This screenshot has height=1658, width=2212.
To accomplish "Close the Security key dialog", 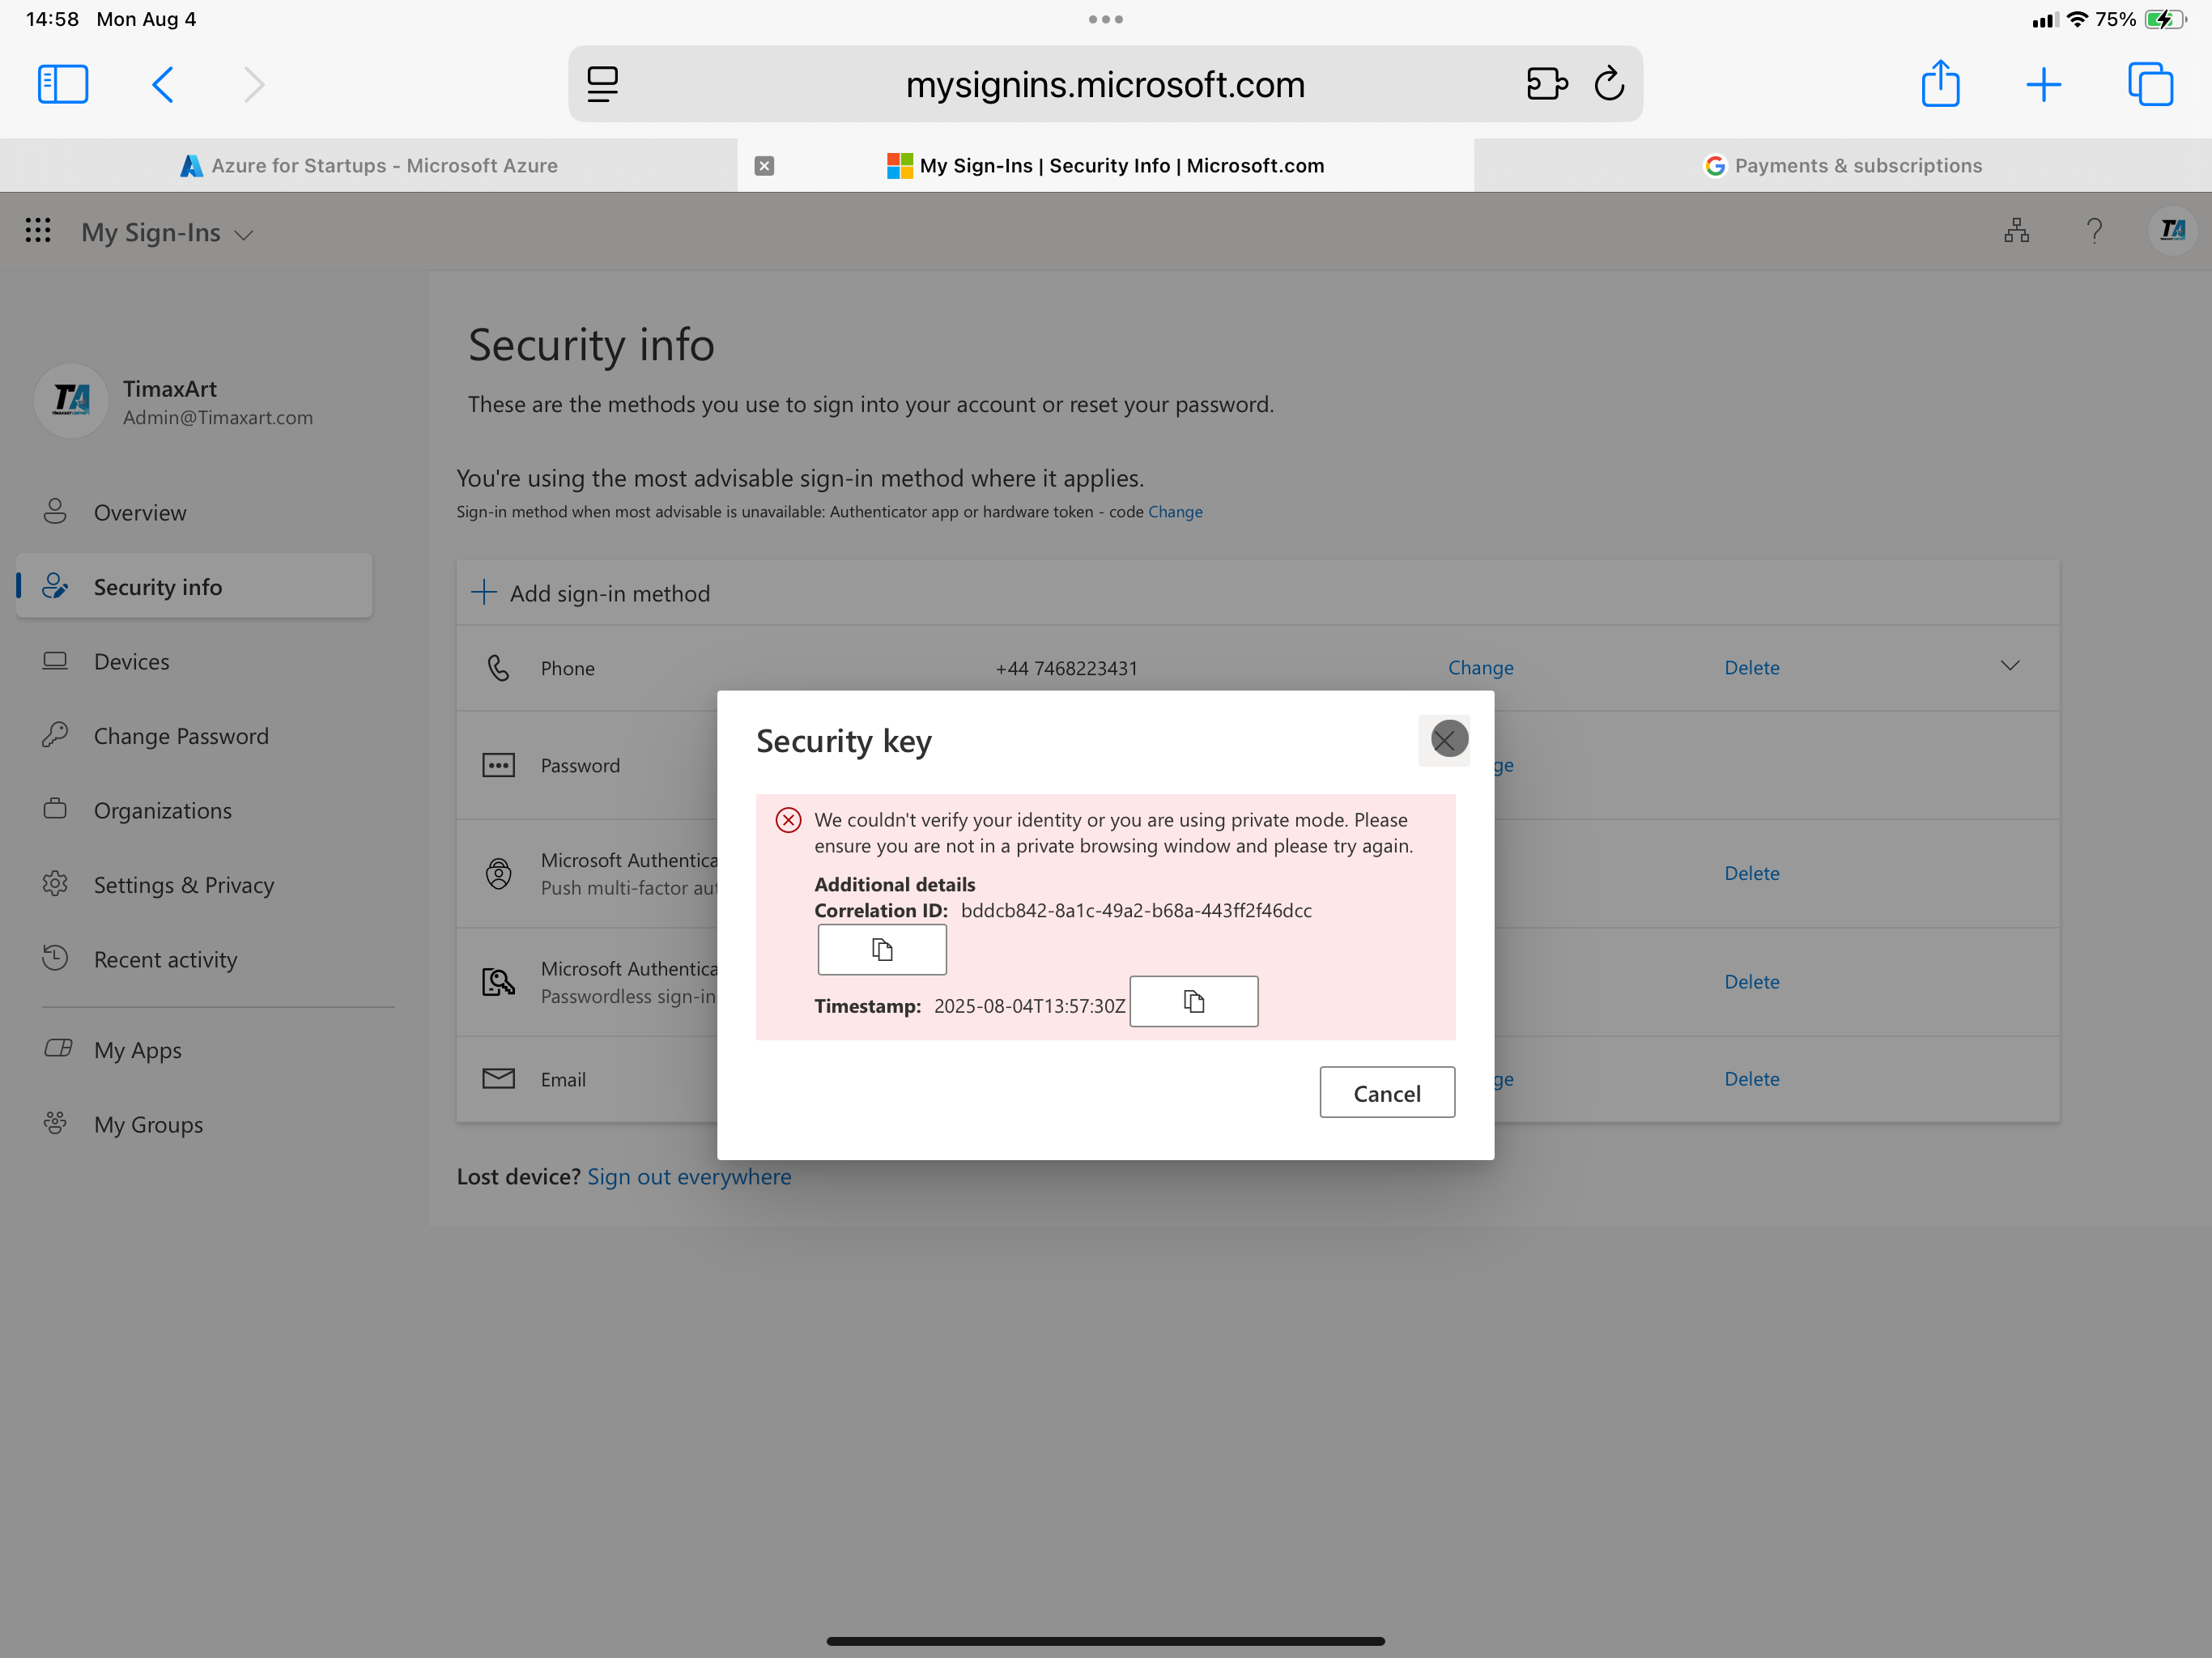I will point(1447,740).
